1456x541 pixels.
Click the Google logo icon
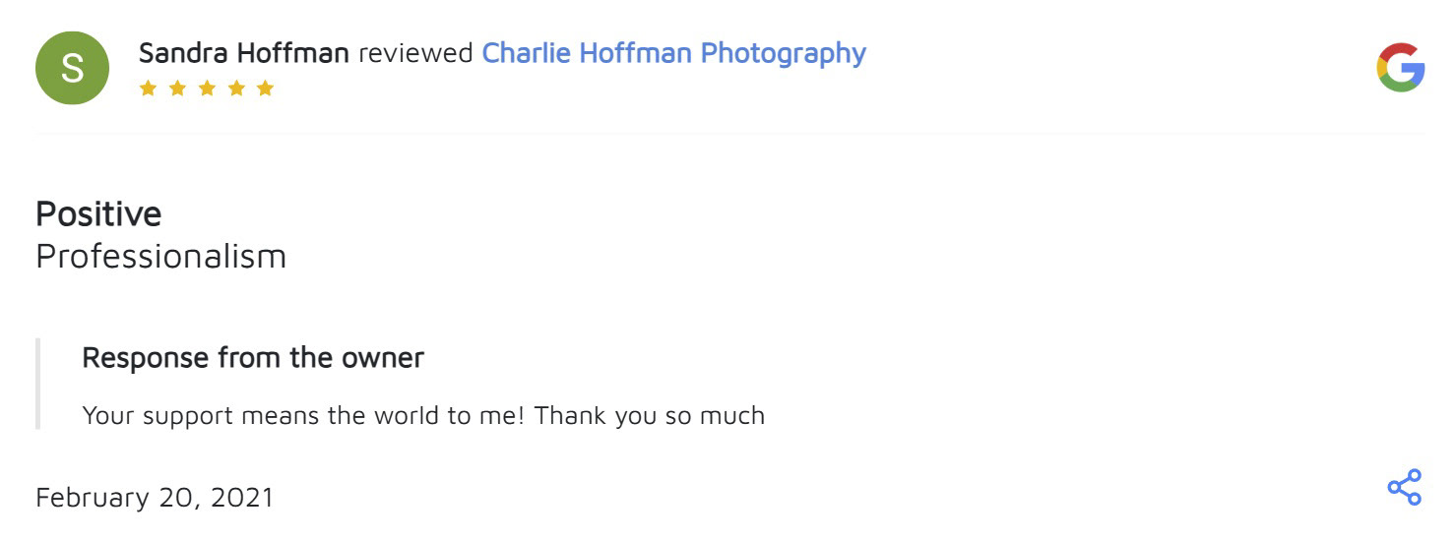1400,68
